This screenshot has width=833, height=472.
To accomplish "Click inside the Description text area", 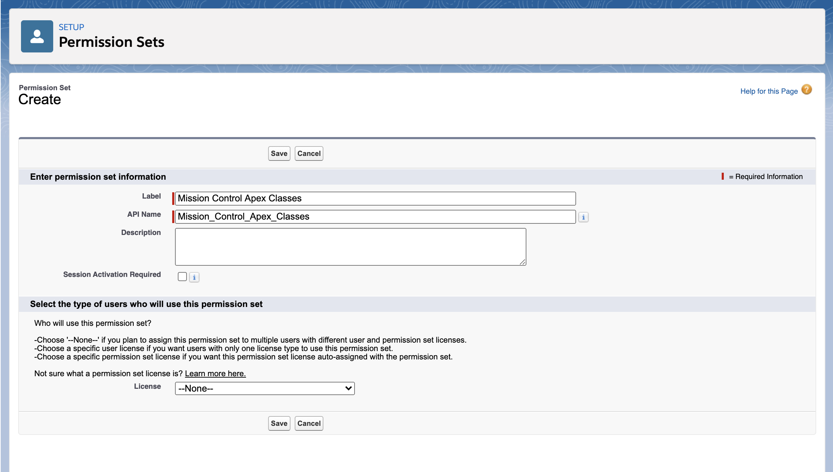I will [x=350, y=246].
